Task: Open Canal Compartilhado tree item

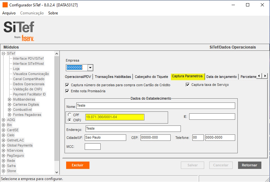Action: [29, 79]
